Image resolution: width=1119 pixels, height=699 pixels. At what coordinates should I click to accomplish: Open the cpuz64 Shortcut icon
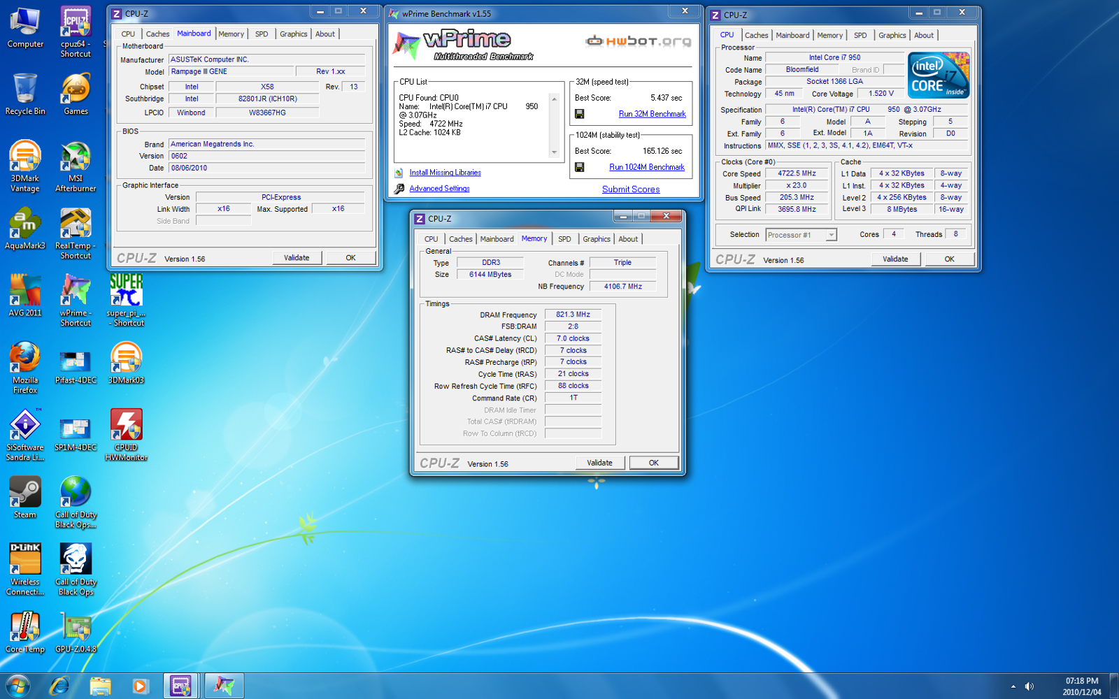click(76, 31)
